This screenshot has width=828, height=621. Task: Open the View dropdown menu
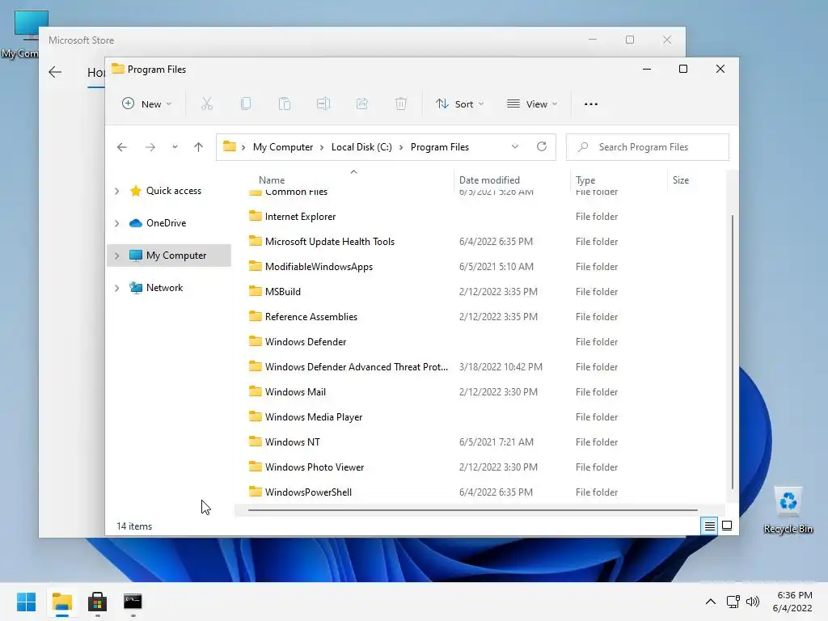[x=532, y=104]
